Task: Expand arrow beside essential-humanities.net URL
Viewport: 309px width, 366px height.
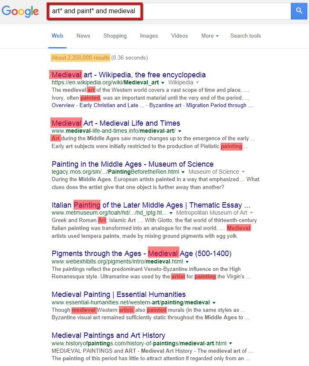Action: click(x=214, y=303)
